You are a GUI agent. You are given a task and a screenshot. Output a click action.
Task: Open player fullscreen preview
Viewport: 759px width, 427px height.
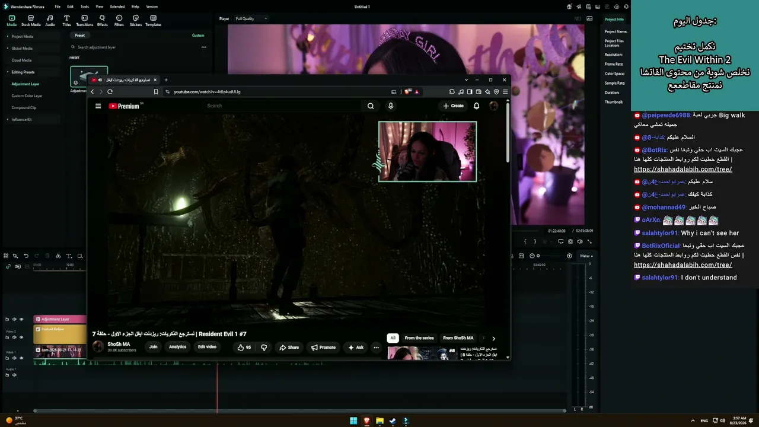589,241
